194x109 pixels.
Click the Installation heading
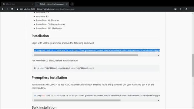[x=40, y=36]
